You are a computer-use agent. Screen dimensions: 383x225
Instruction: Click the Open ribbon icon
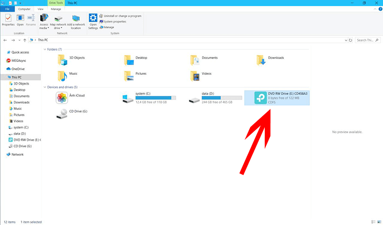(20, 20)
